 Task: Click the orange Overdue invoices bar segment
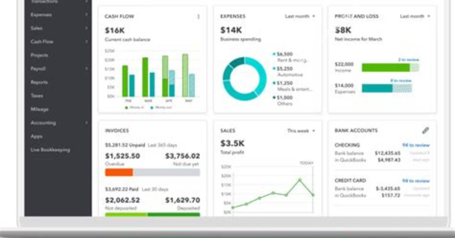coord(119,172)
